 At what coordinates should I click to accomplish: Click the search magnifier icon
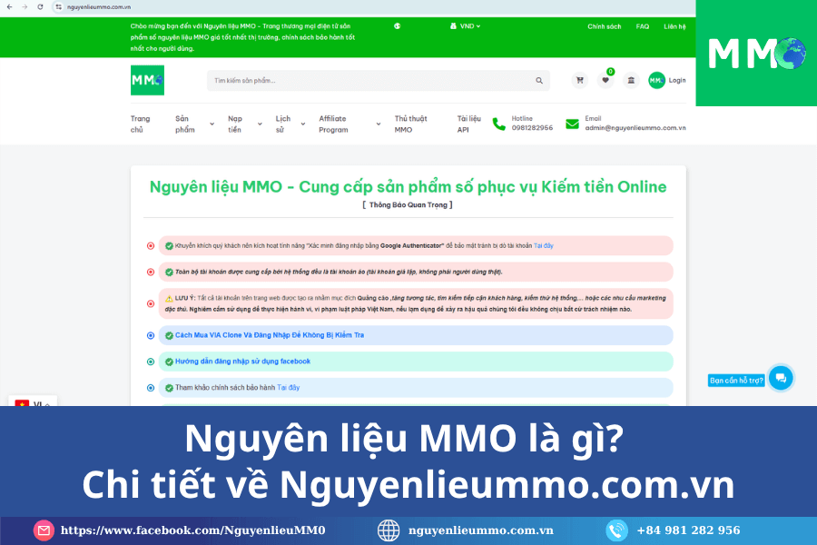pyautogui.click(x=538, y=81)
